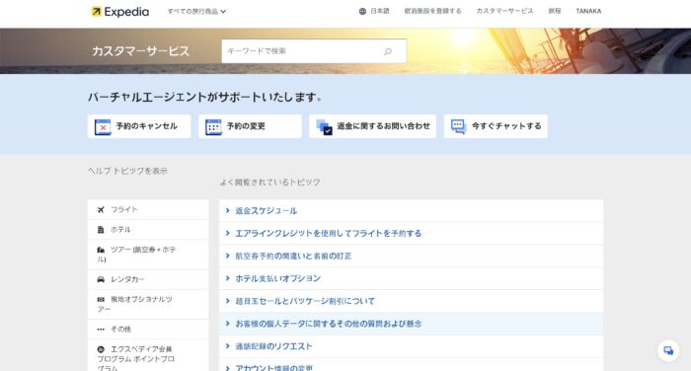Click the building icon beside ホテル

click(101, 230)
